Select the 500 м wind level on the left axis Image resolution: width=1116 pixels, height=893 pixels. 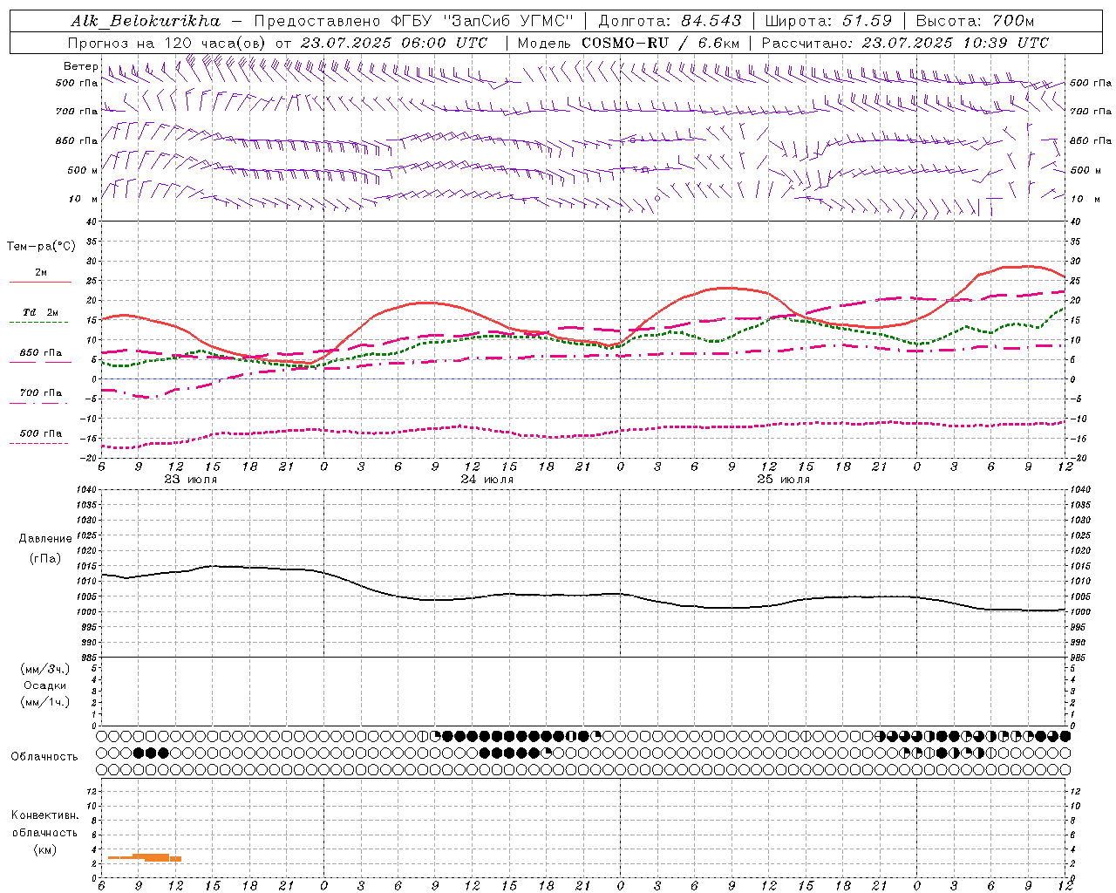pyautogui.click(x=83, y=170)
